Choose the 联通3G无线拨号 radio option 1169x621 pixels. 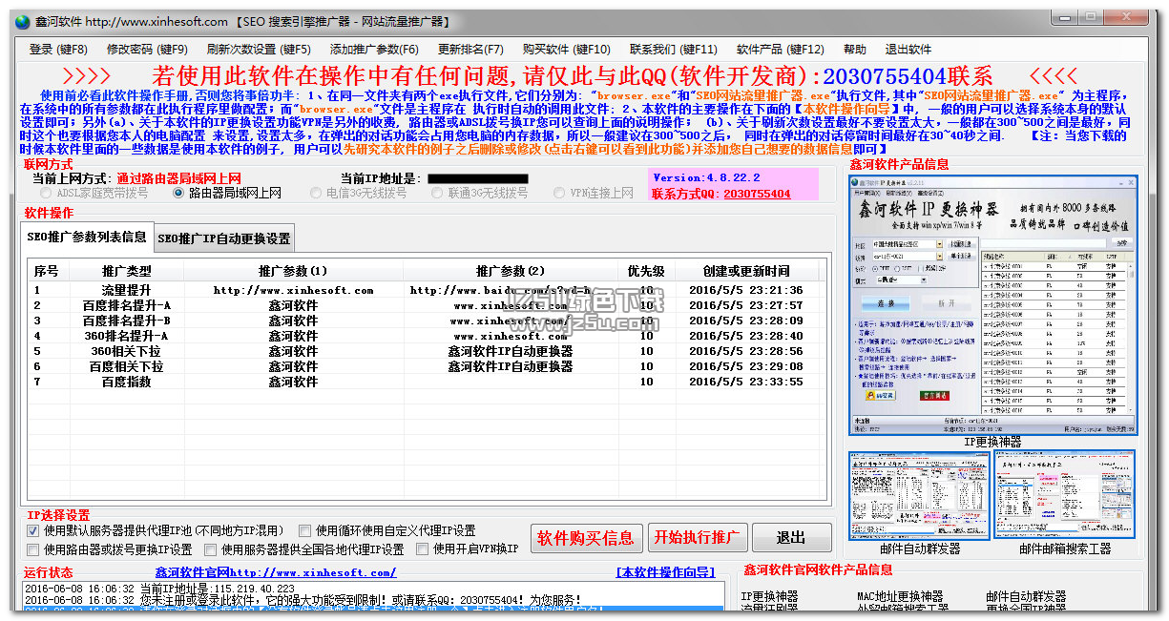pyautogui.click(x=480, y=193)
